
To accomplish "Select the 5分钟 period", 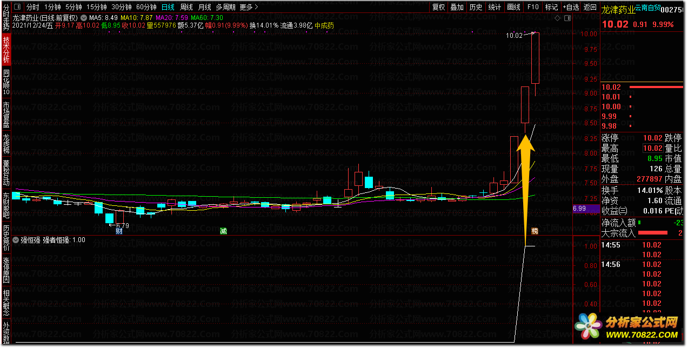I will [x=74, y=7].
